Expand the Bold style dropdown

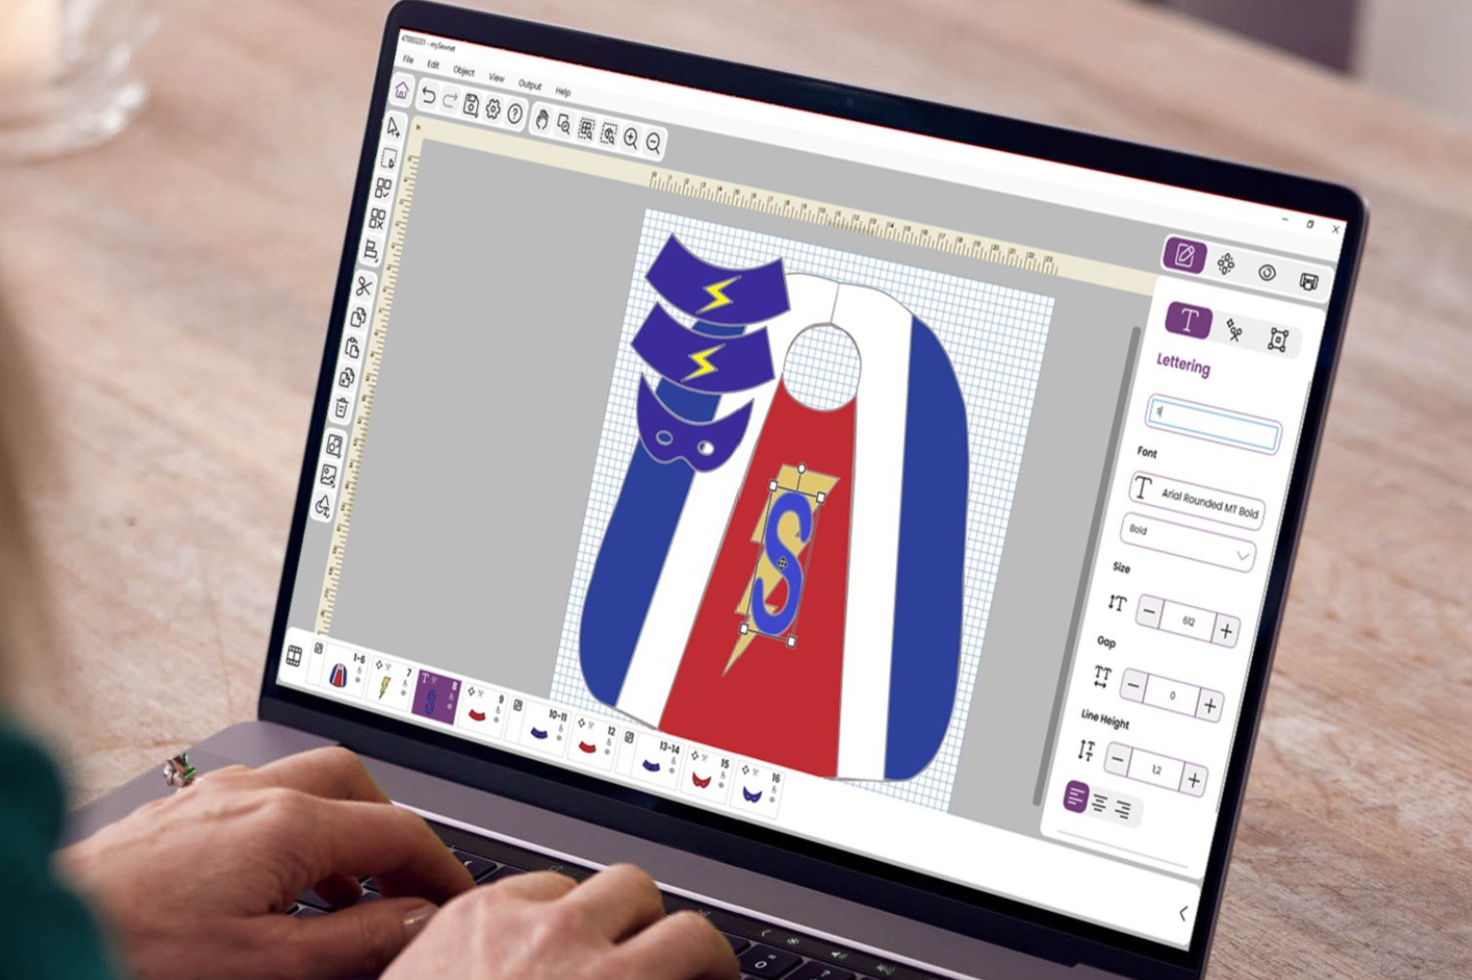click(x=1189, y=542)
